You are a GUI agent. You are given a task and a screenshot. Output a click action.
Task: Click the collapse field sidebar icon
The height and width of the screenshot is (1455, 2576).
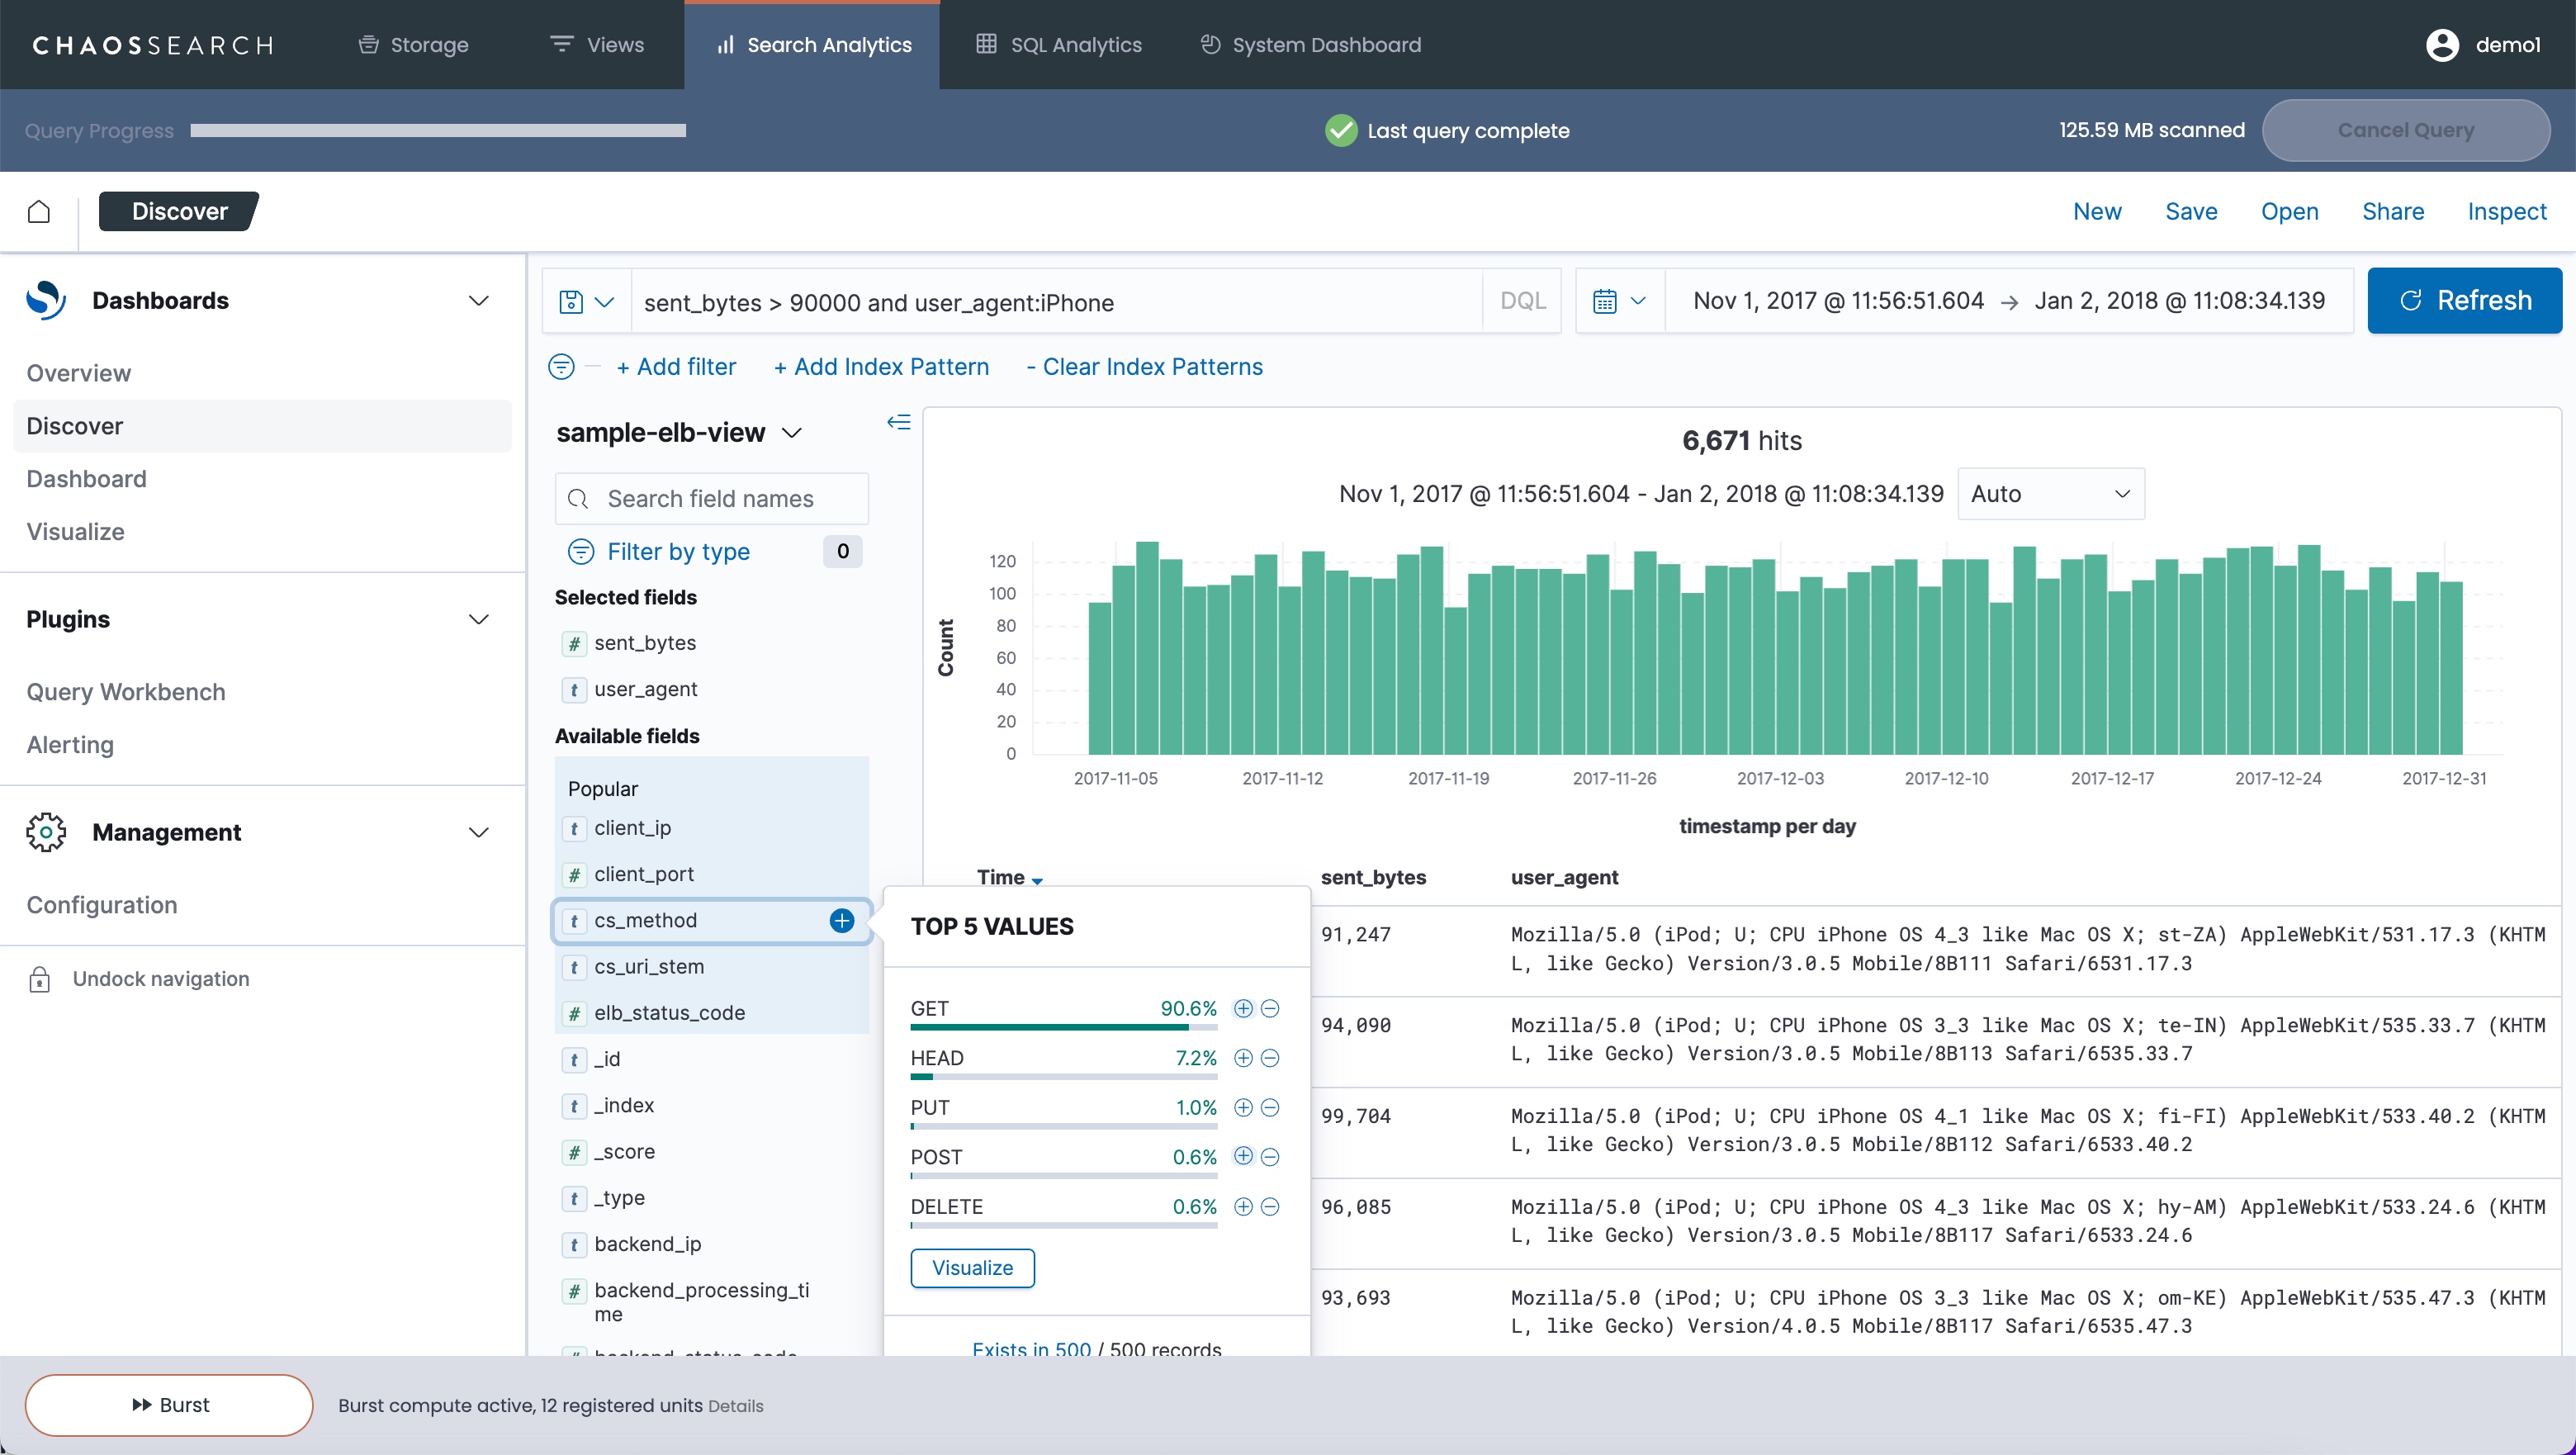coord(898,422)
